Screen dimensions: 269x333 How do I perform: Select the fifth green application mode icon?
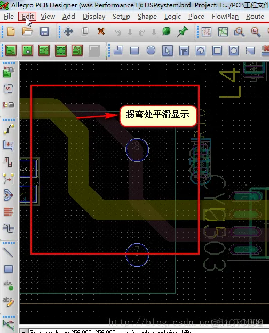coord(77,51)
